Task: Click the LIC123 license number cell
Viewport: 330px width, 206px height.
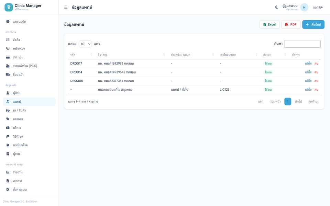Action: (x=224, y=89)
